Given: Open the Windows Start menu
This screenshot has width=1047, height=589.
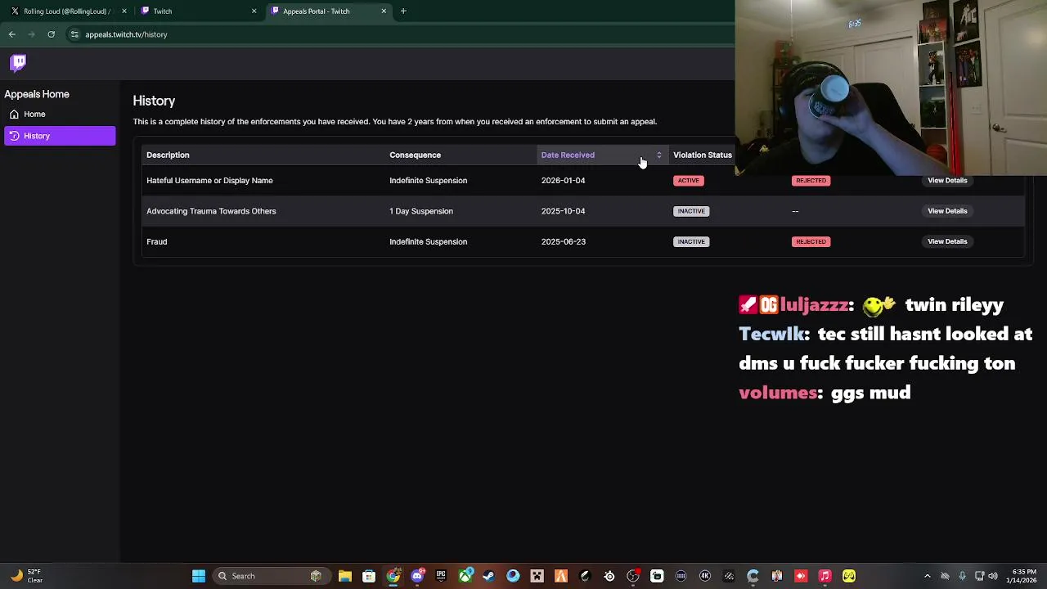Looking at the screenshot, I should (199, 576).
